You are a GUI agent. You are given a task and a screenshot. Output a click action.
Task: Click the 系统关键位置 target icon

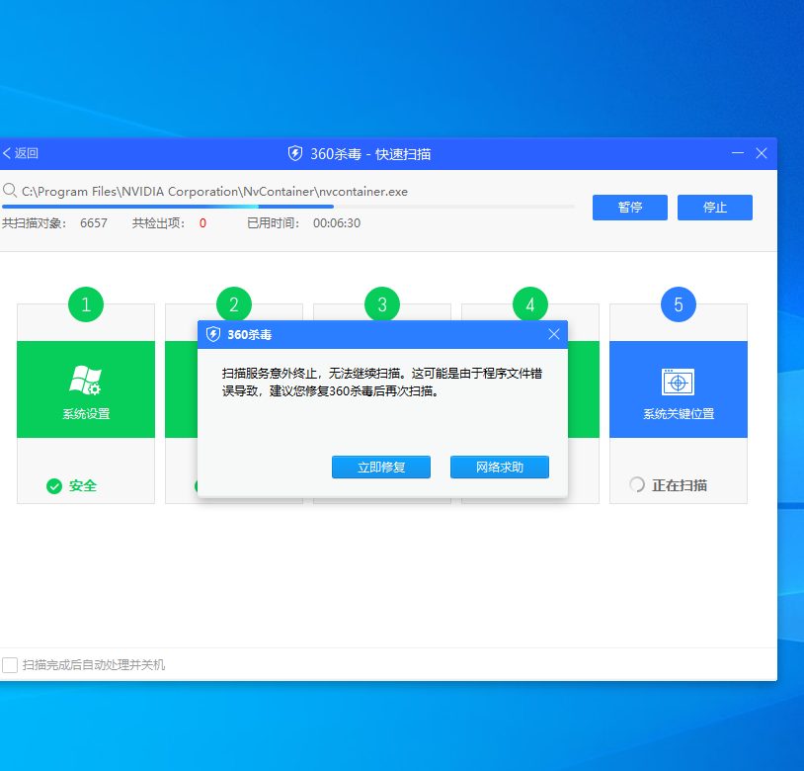[678, 379]
